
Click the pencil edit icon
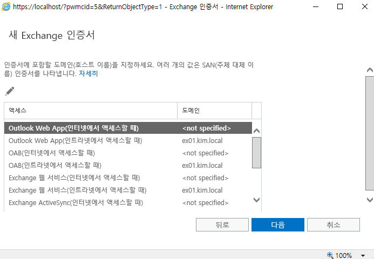click(x=10, y=91)
